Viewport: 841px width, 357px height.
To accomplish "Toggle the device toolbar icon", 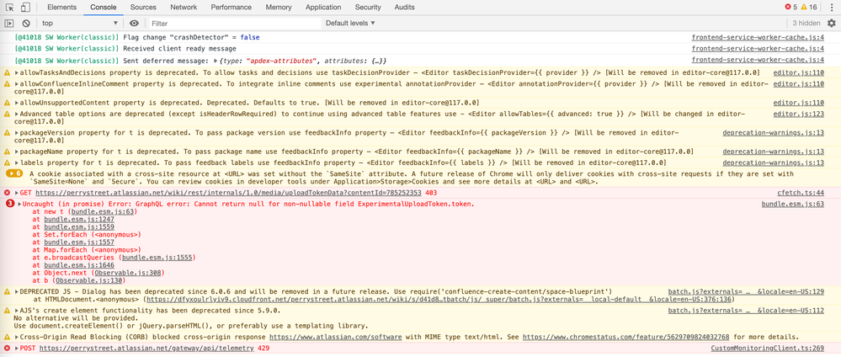I will (25, 7).
